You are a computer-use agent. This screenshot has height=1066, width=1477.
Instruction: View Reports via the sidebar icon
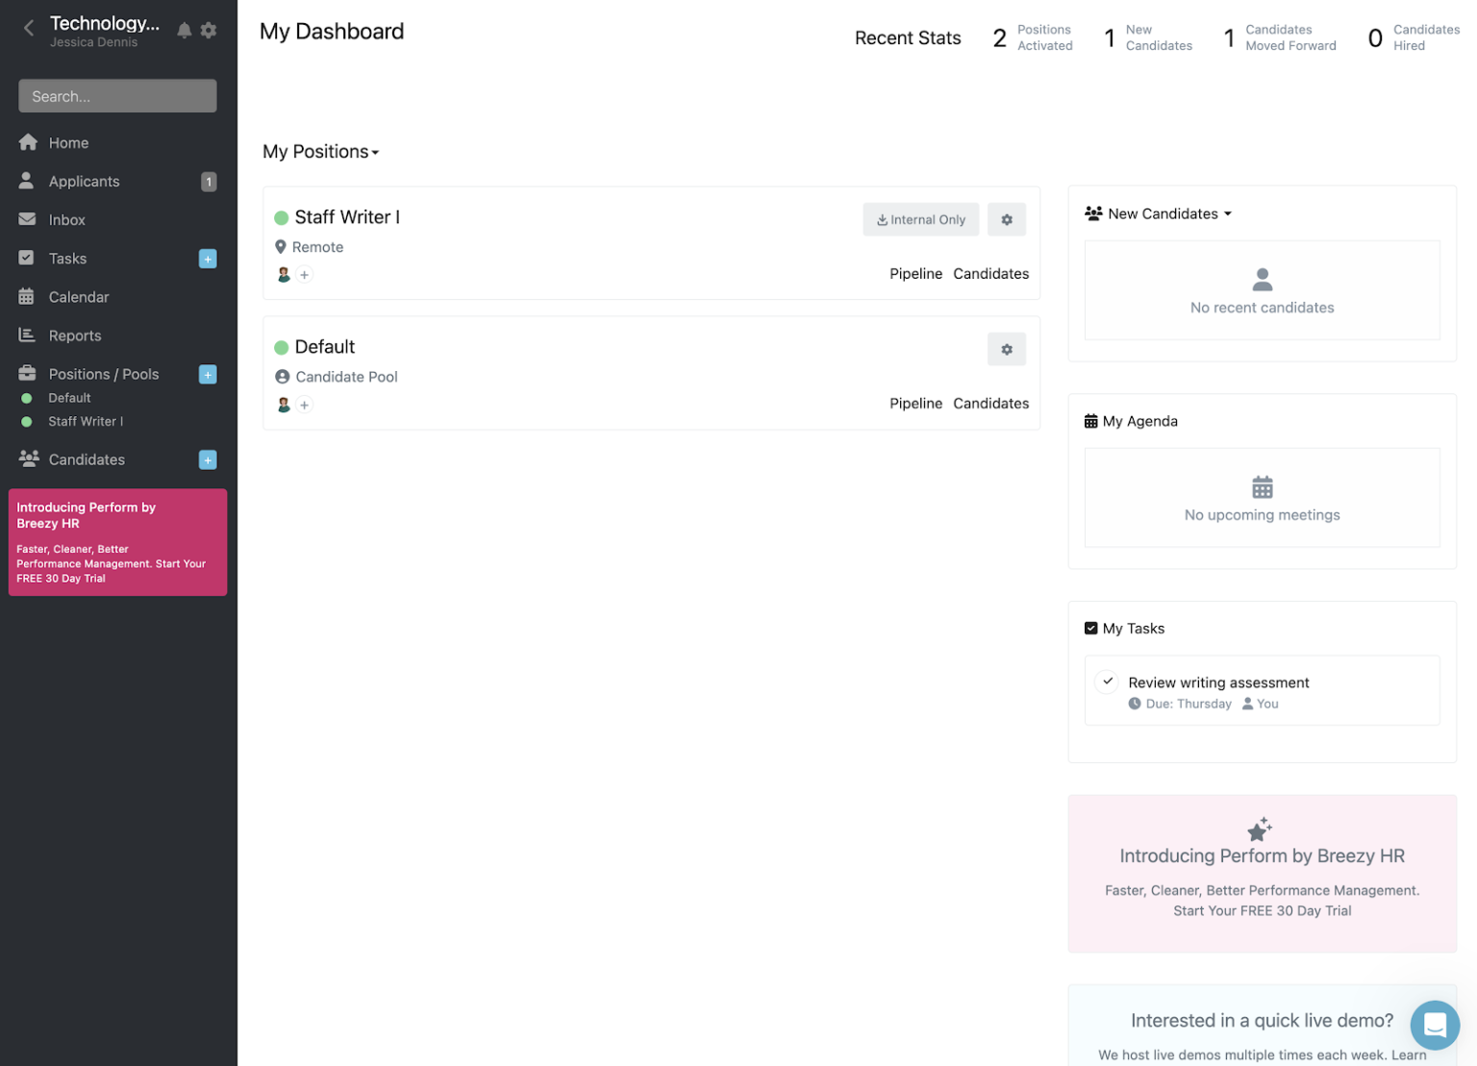click(x=27, y=335)
